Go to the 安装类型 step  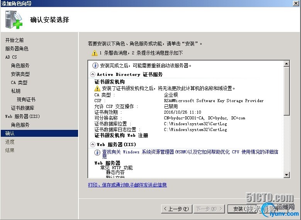point(20,74)
